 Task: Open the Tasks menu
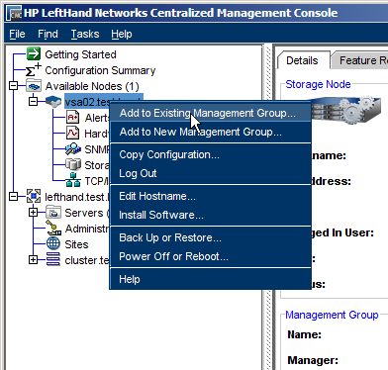pyautogui.click(x=85, y=34)
